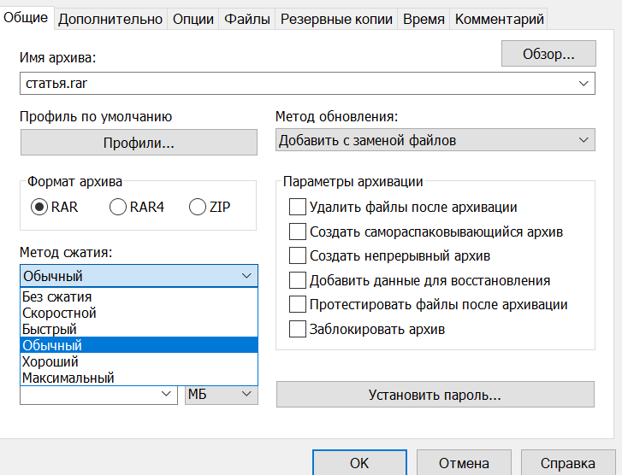The height and width of the screenshot is (475, 622).
Task: Open the Профили... button
Action: (x=139, y=142)
